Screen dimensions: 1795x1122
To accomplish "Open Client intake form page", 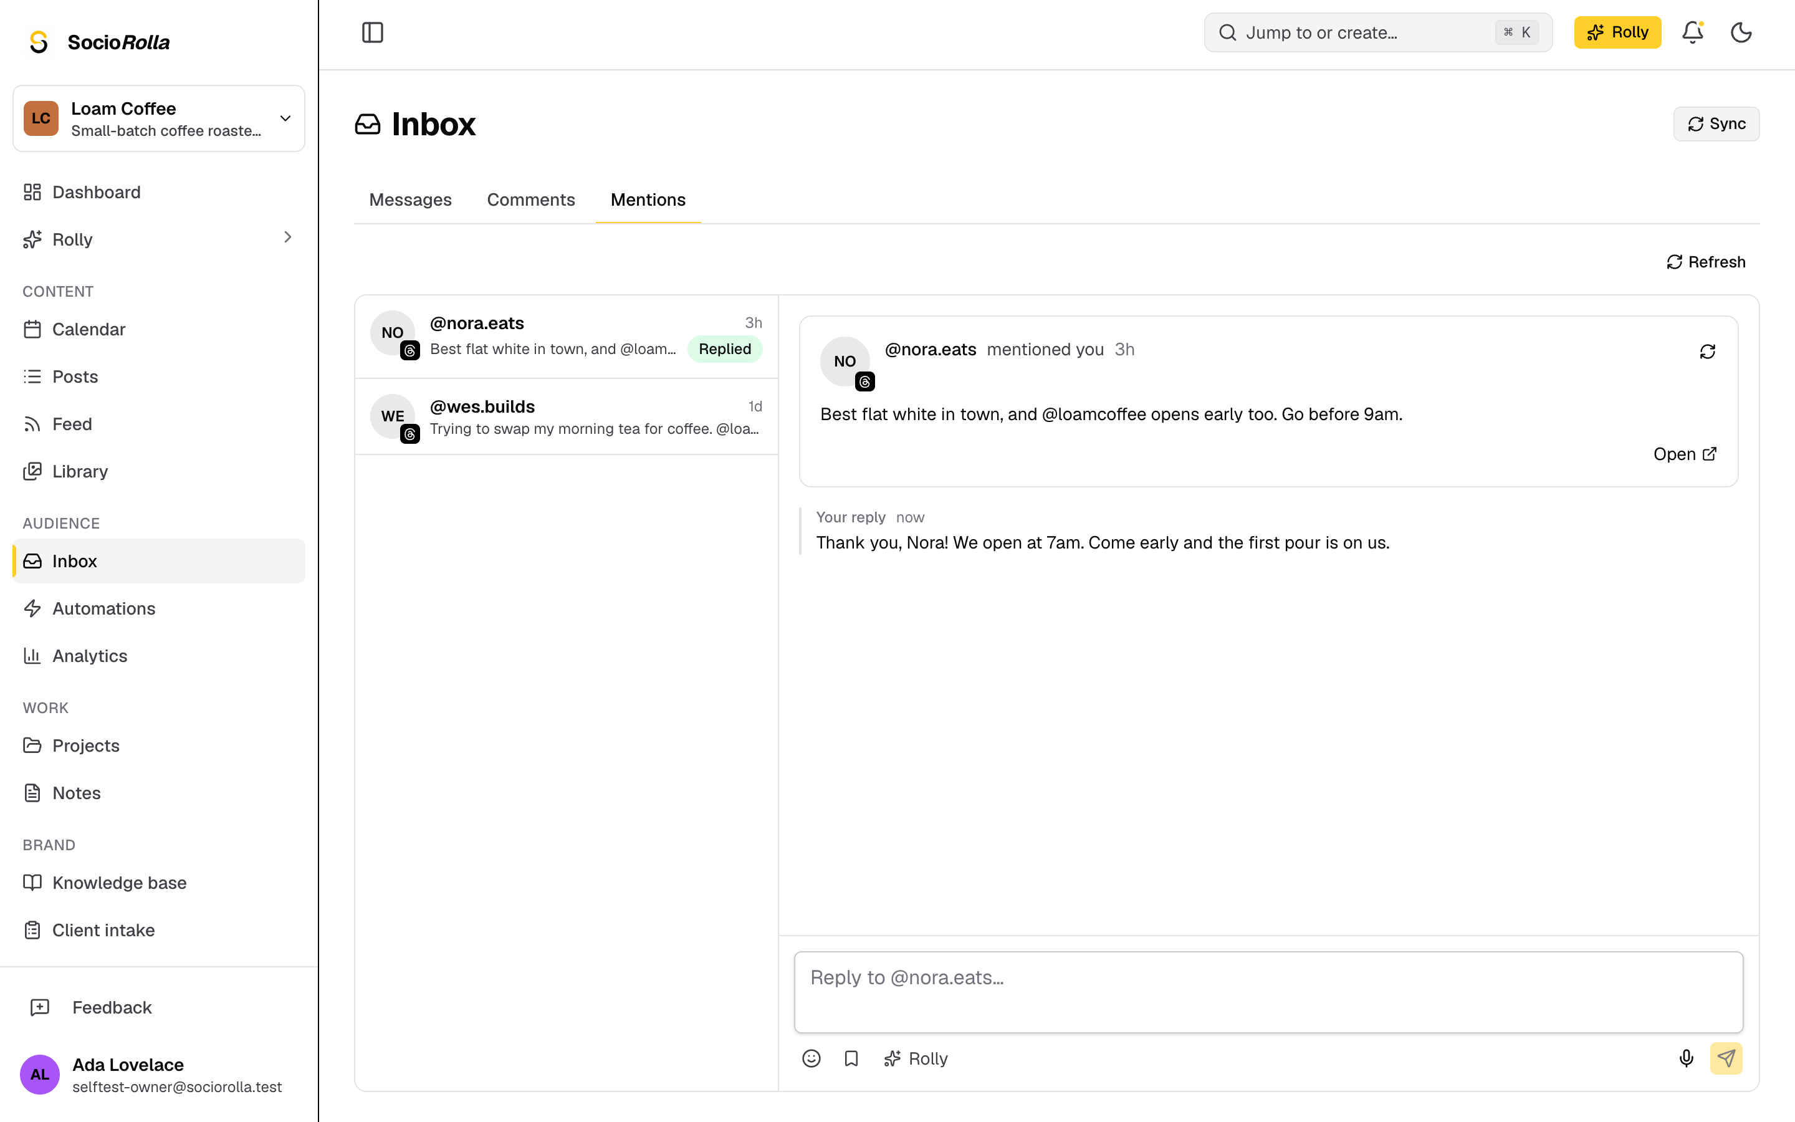I will 159,930.
